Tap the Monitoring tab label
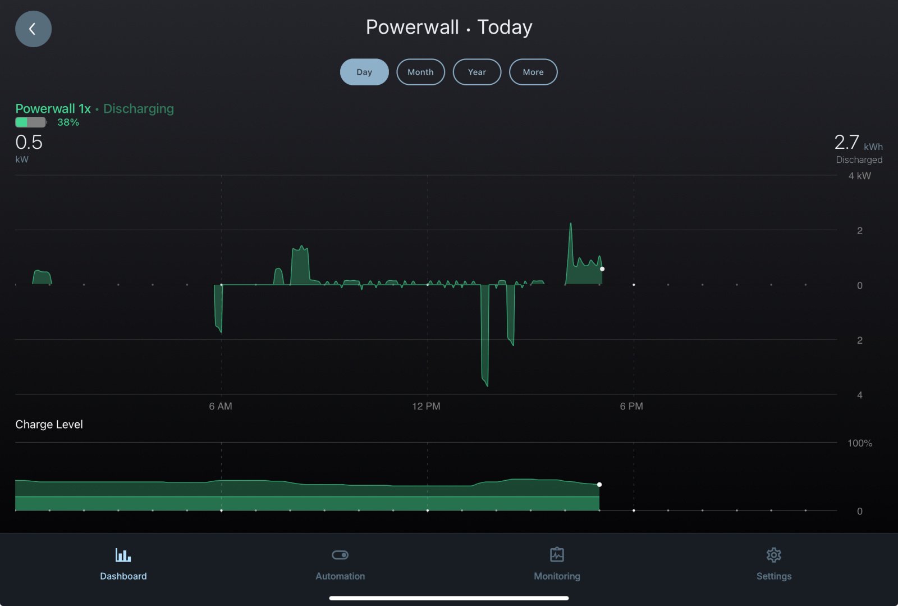Screen dimensions: 898x606 click(x=557, y=576)
